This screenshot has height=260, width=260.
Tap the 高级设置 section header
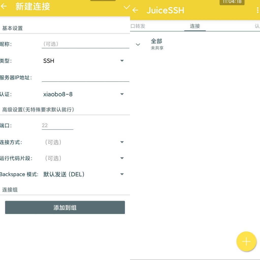pos(38,110)
